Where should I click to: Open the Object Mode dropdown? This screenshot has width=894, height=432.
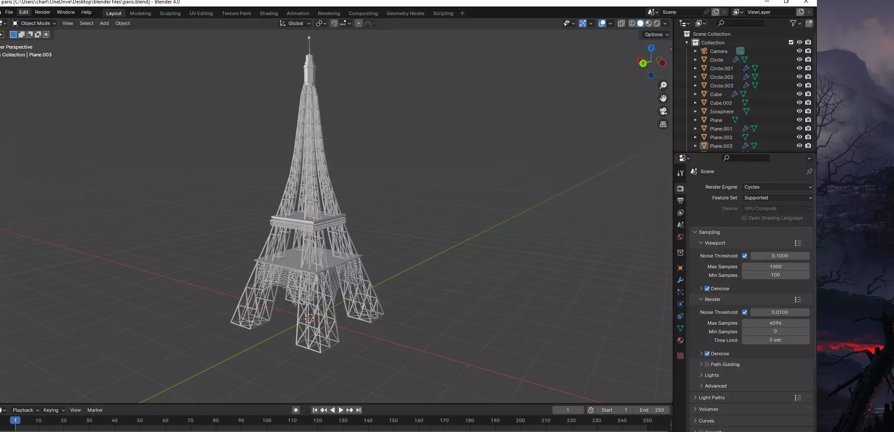point(34,23)
